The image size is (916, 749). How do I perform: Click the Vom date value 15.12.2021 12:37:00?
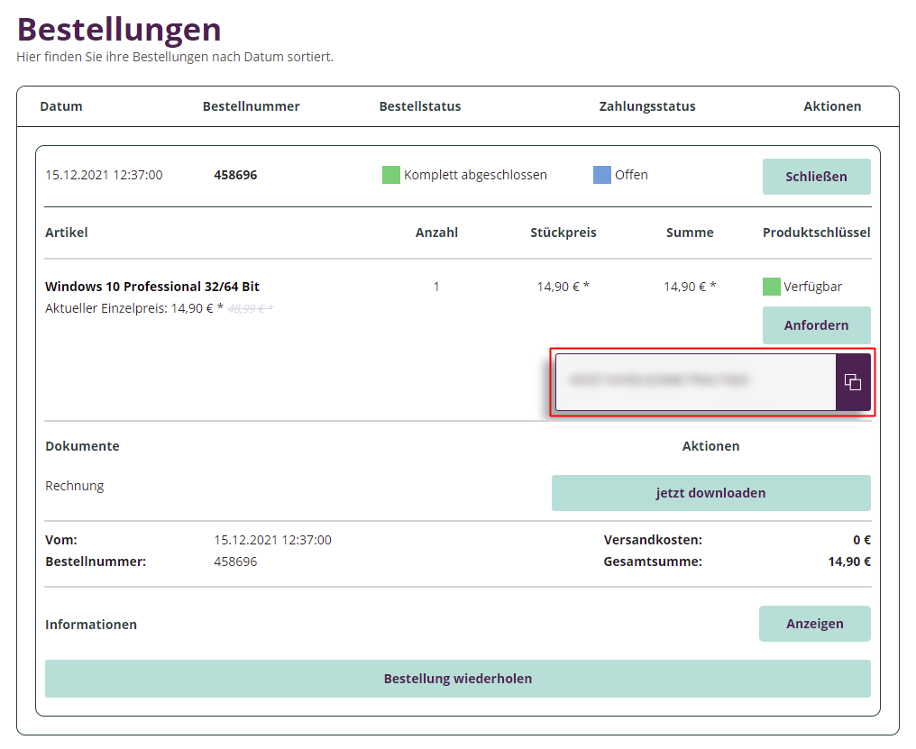[273, 541]
